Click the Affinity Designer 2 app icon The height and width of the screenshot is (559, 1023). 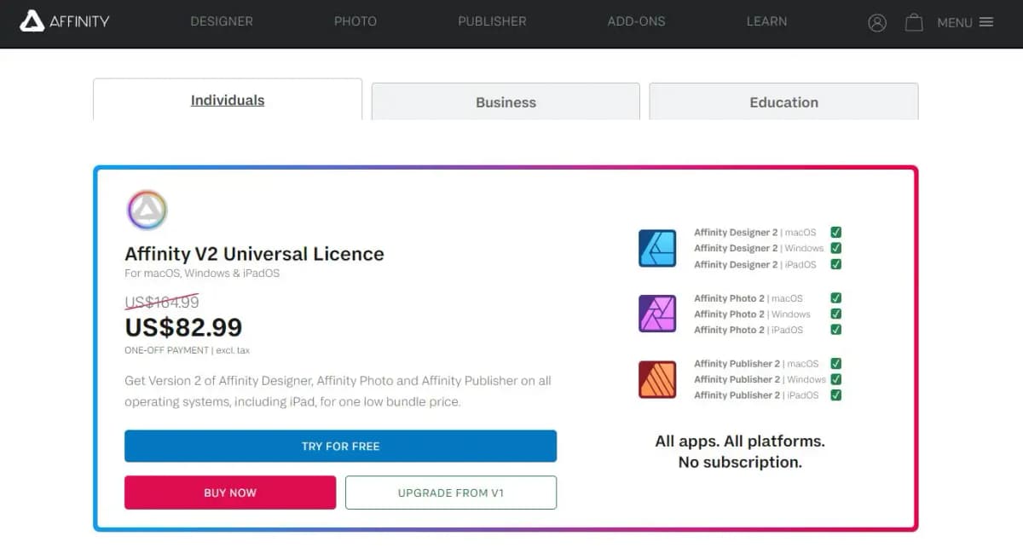(x=657, y=248)
